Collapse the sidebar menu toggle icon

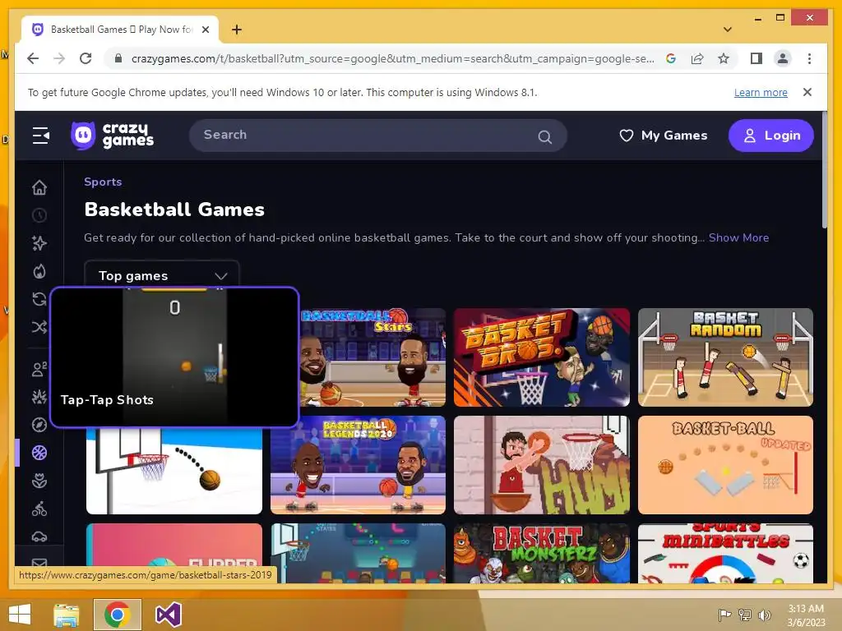[40, 136]
